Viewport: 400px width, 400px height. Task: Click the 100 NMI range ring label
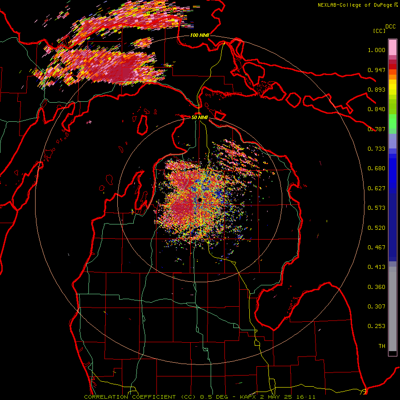click(x=200, y=35)
